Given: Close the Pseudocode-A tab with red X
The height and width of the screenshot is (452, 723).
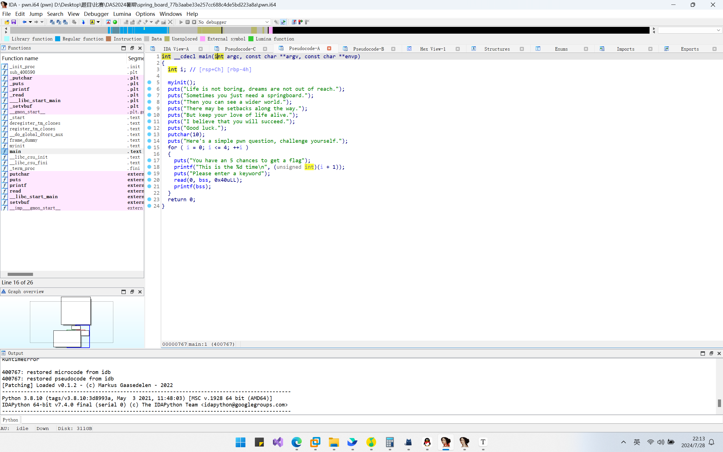Looking at the screenshot, I should tap(329, 48).
